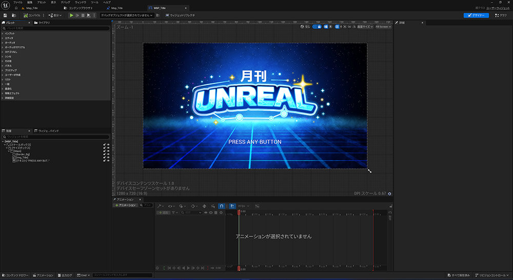Click the wrench icon in animation toolbar
The height and width of the screenshot is (280, 513).
[160, 205]
